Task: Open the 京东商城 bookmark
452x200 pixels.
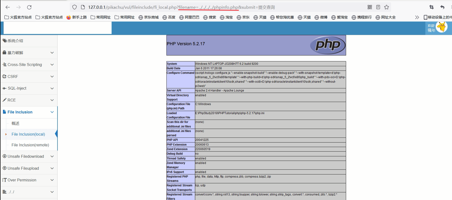Action: coord(149,17)
